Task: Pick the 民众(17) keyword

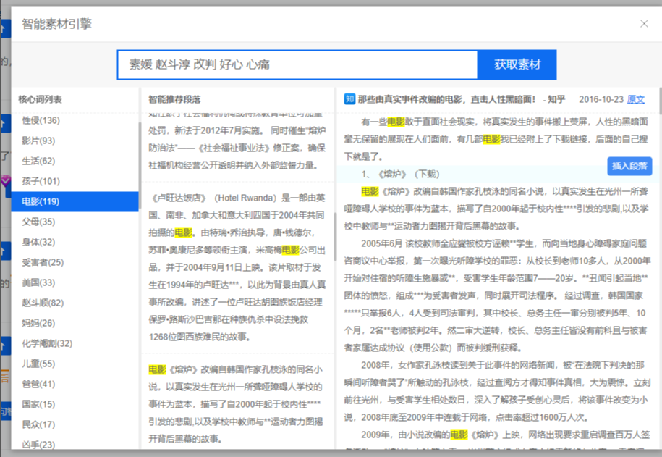Action: coord(75,425)
